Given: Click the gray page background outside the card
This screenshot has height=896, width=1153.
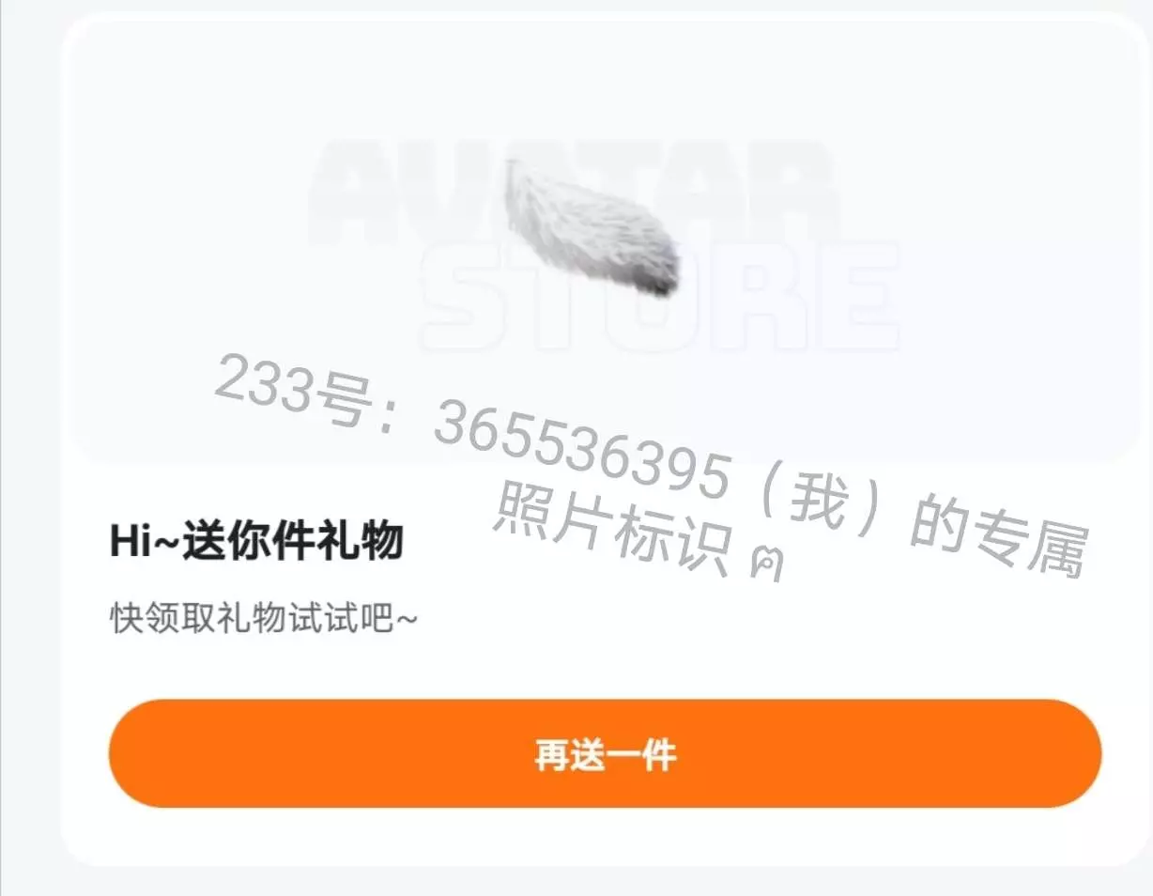Looking at the screenshot, I should (28, 470).
